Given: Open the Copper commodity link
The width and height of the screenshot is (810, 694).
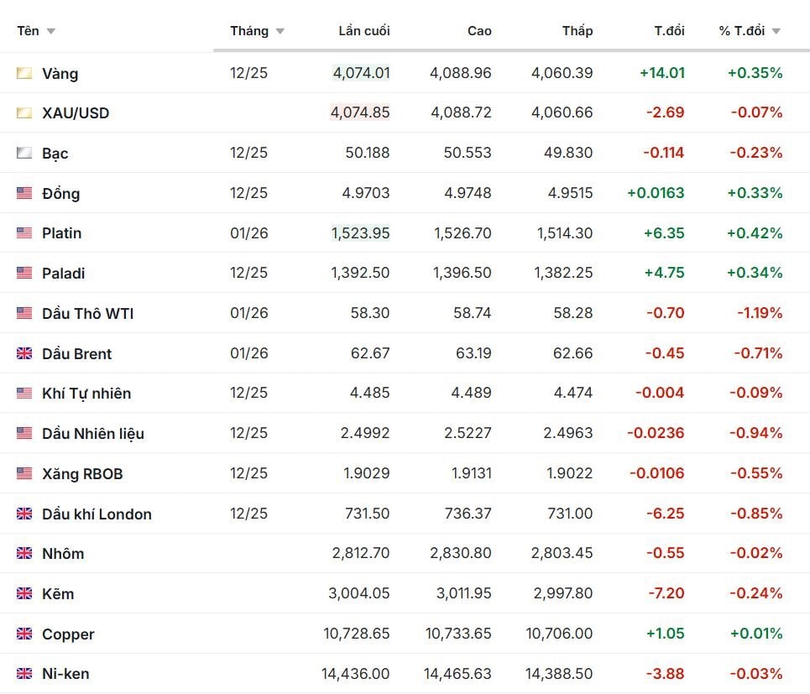Looking at the screenshot, I should [x=68, y=634].
